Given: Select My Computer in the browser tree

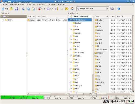Looking at the screenshot, I should (x=80, y=20).
